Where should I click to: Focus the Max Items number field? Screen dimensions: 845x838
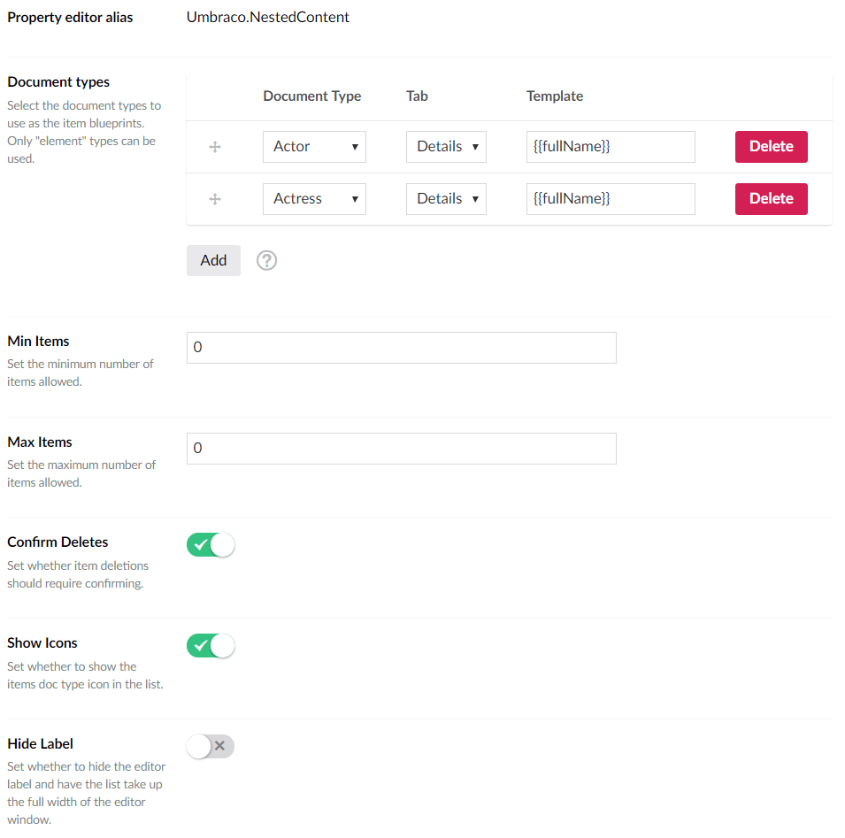point(402,449)
